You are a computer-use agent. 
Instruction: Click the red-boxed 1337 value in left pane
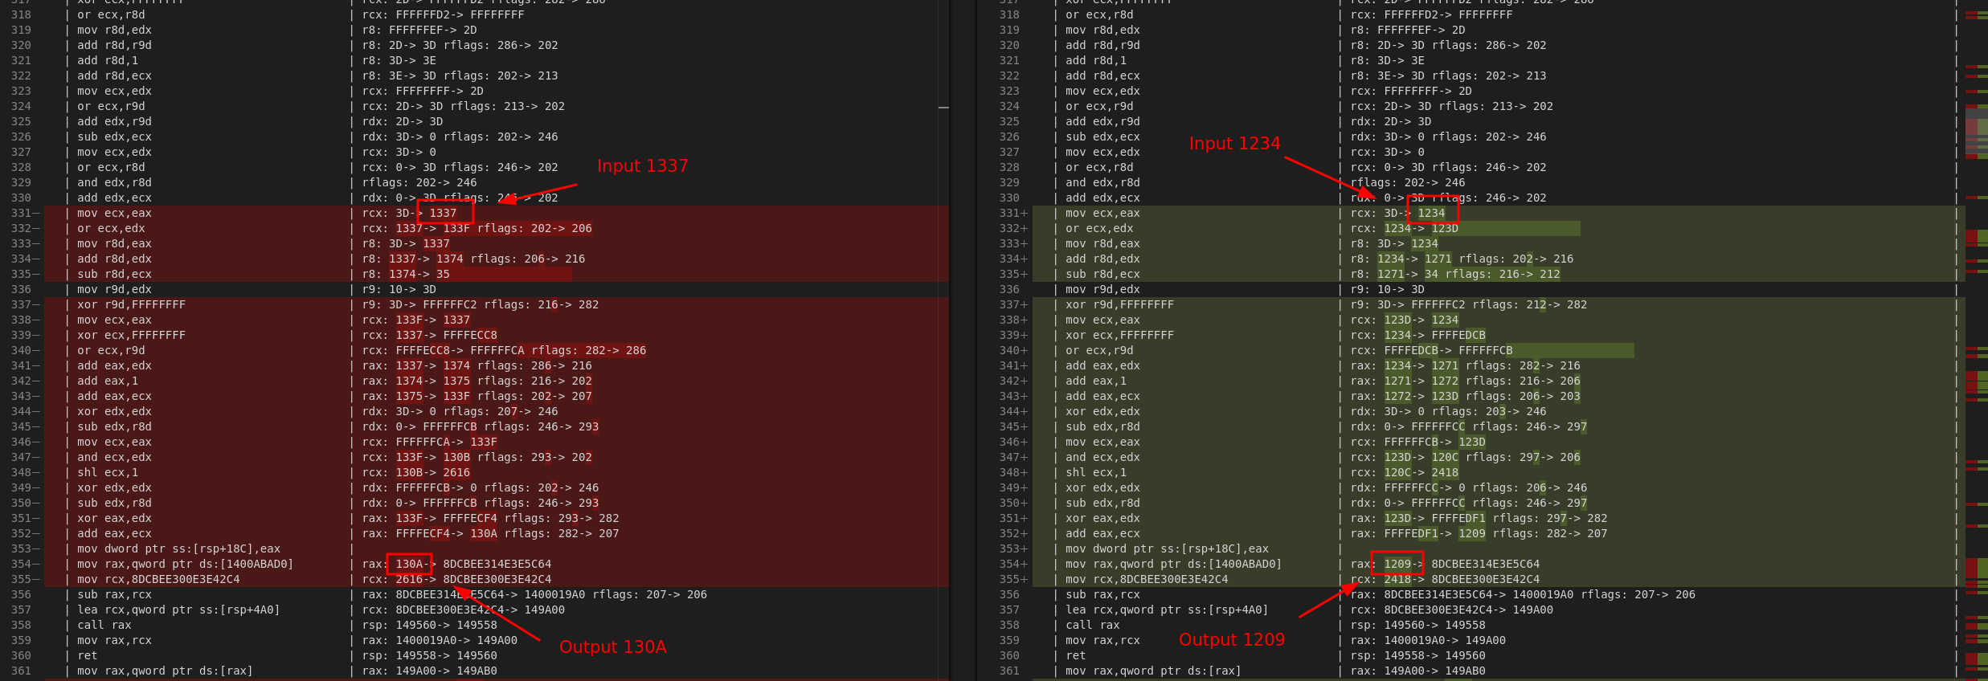pos(444,213)
